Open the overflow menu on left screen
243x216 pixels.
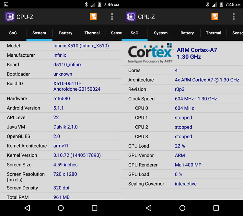(x=112, y=17)
